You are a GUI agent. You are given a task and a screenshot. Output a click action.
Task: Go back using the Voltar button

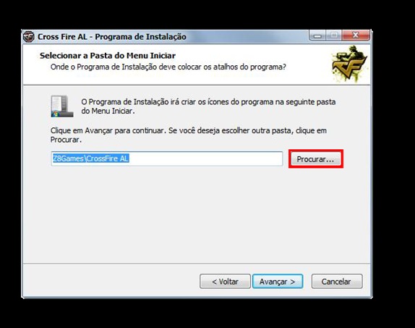point(225,282)
